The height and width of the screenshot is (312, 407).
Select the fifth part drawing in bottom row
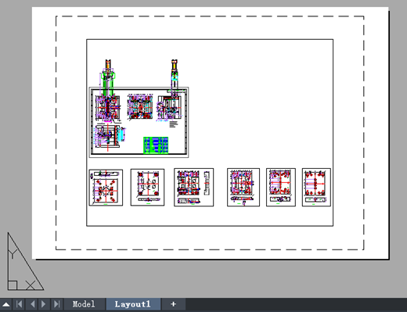pyautogui.click(x=281, y=187)
